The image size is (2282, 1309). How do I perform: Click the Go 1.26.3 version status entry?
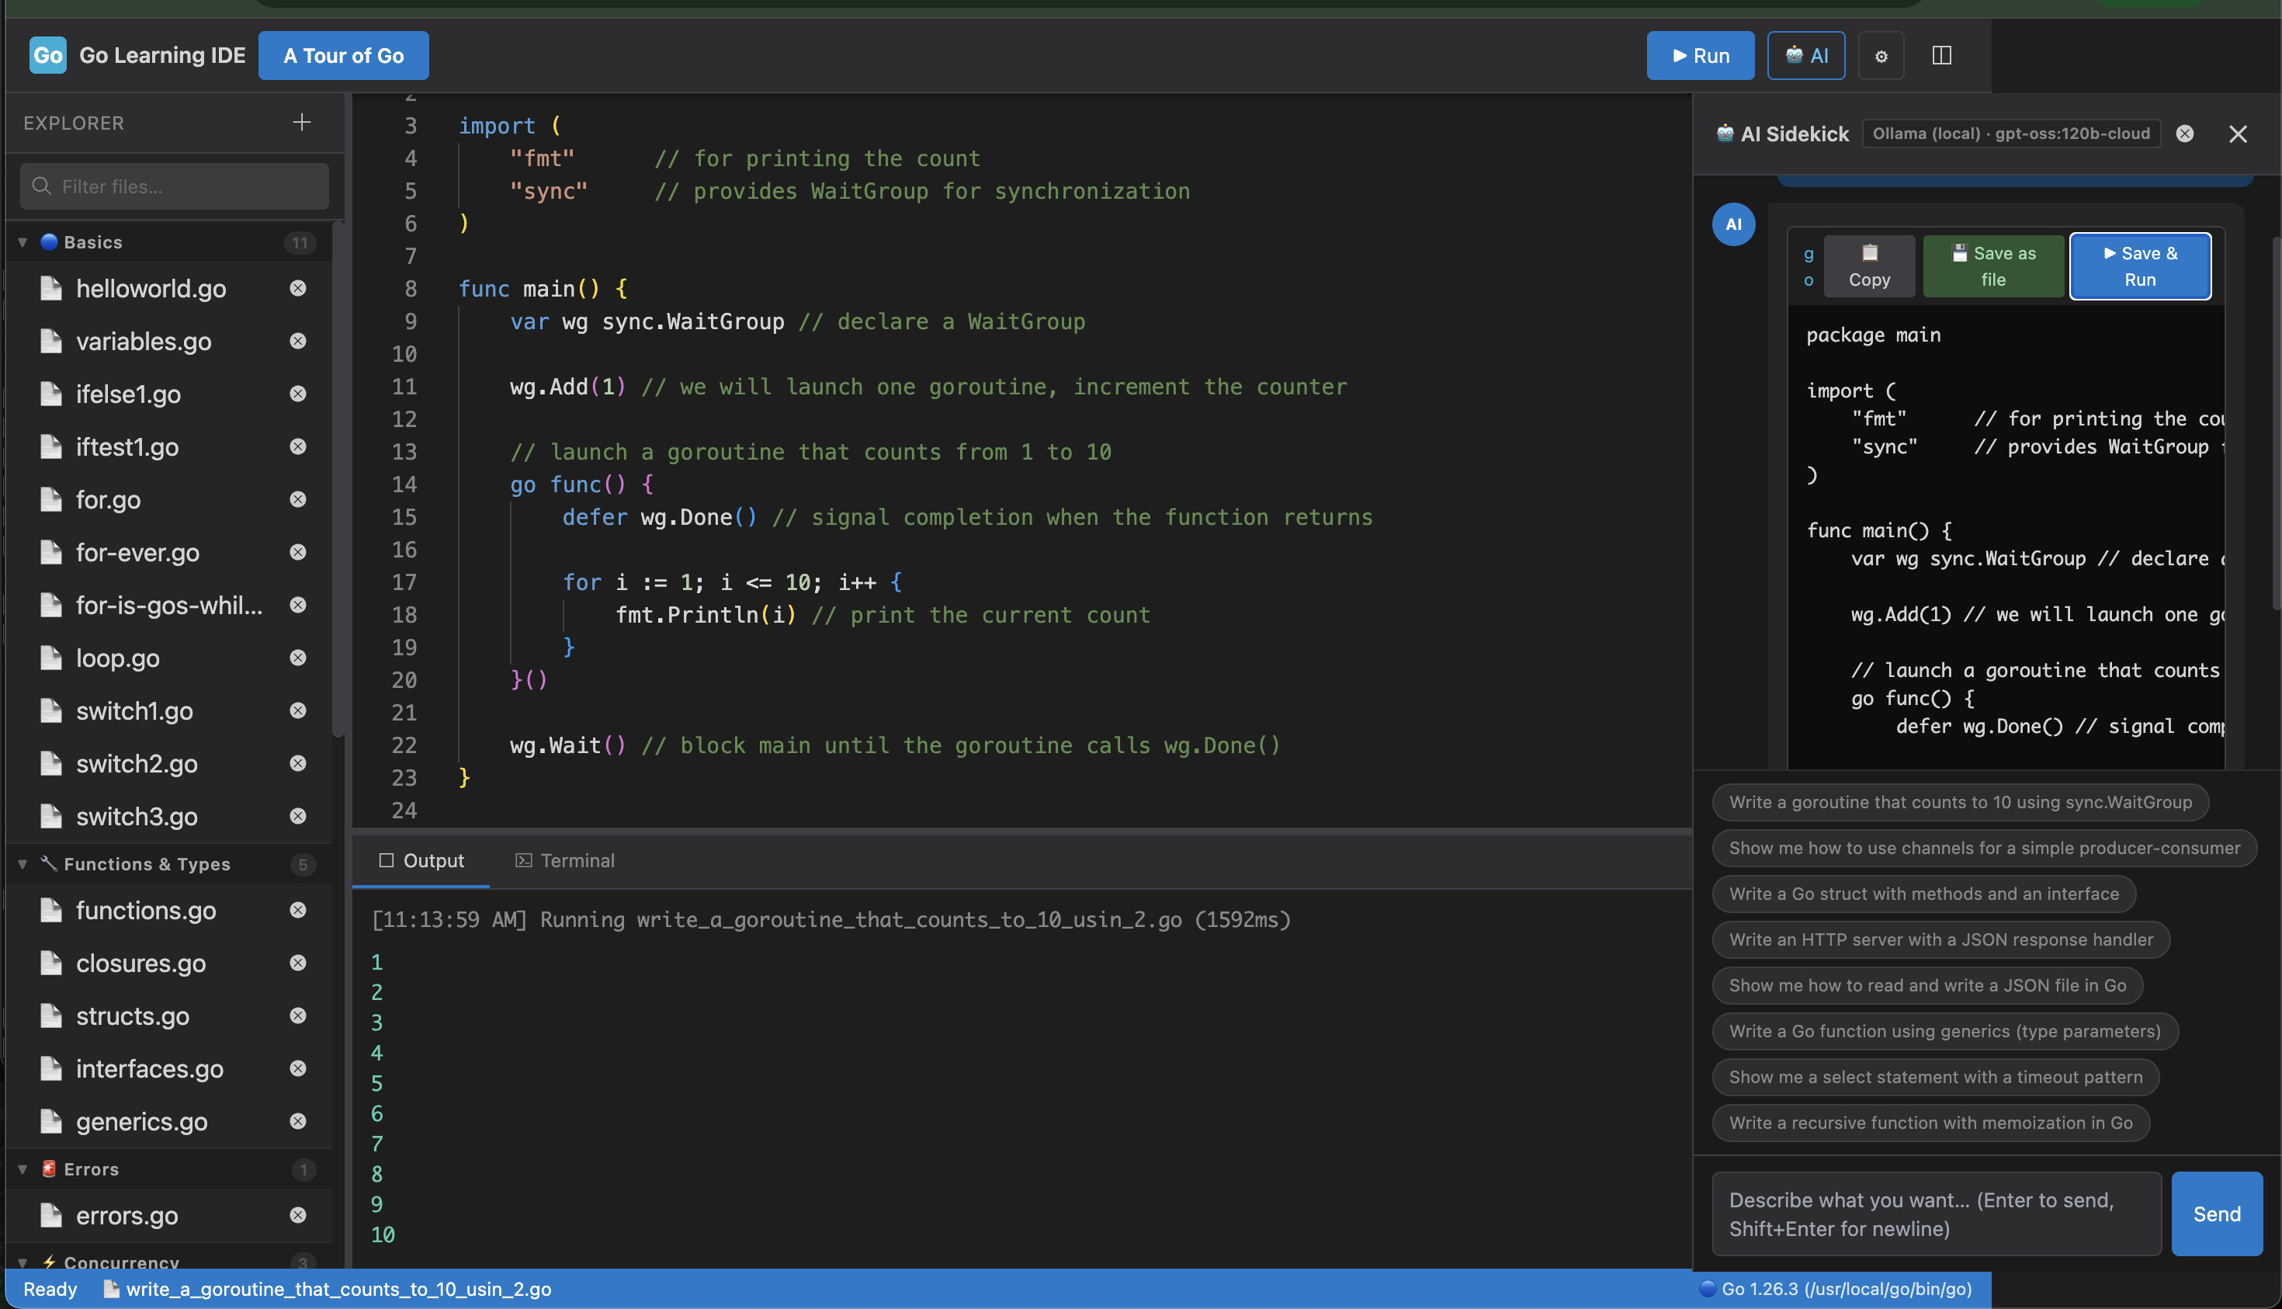(1836, 1288)
